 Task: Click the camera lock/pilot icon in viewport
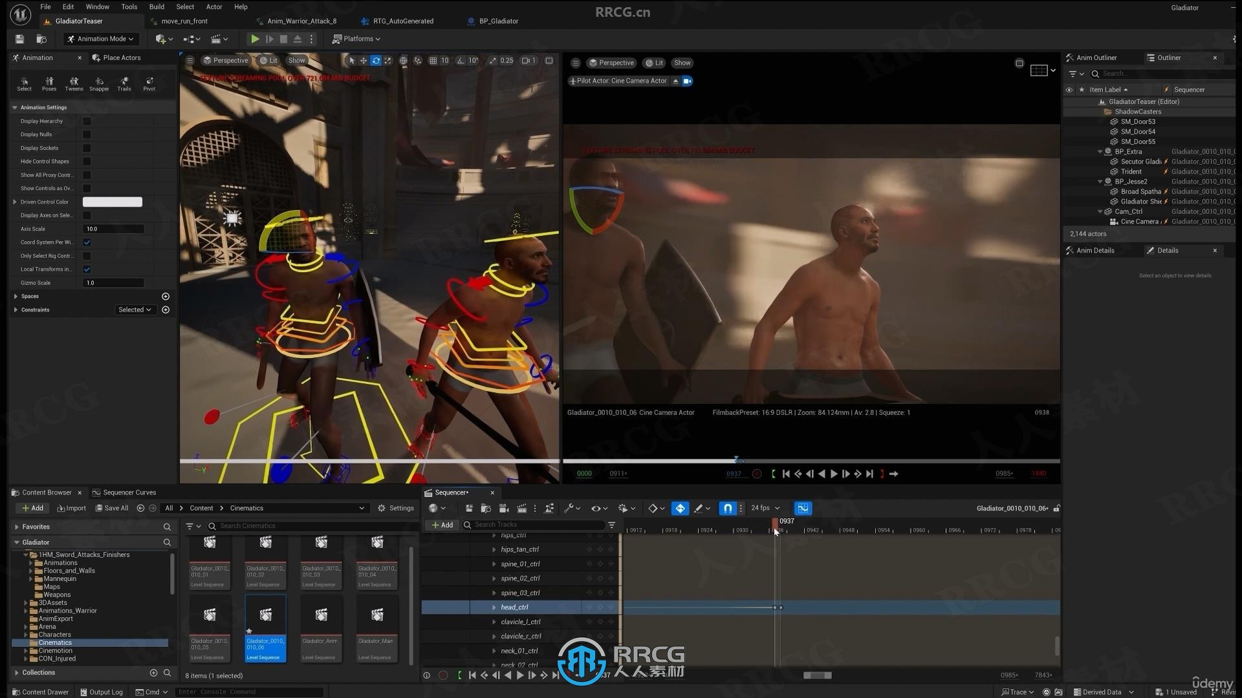coord(688,80)
